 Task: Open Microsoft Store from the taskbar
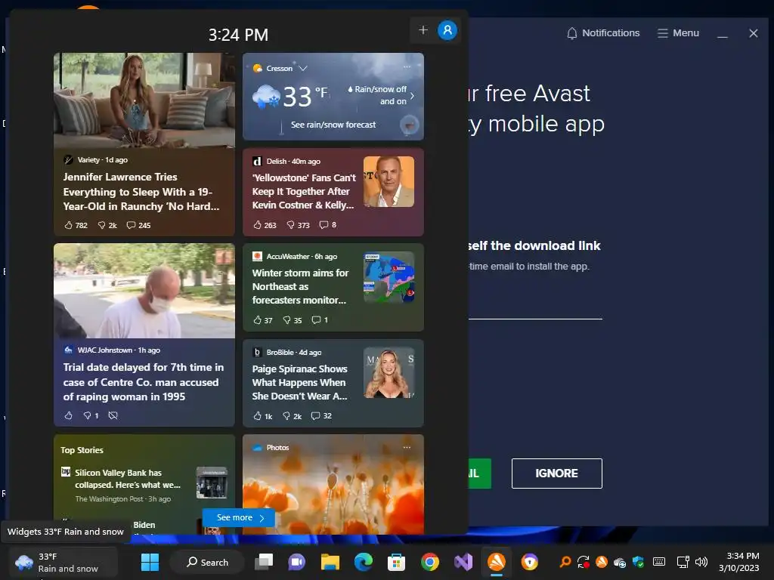[396, 562]
